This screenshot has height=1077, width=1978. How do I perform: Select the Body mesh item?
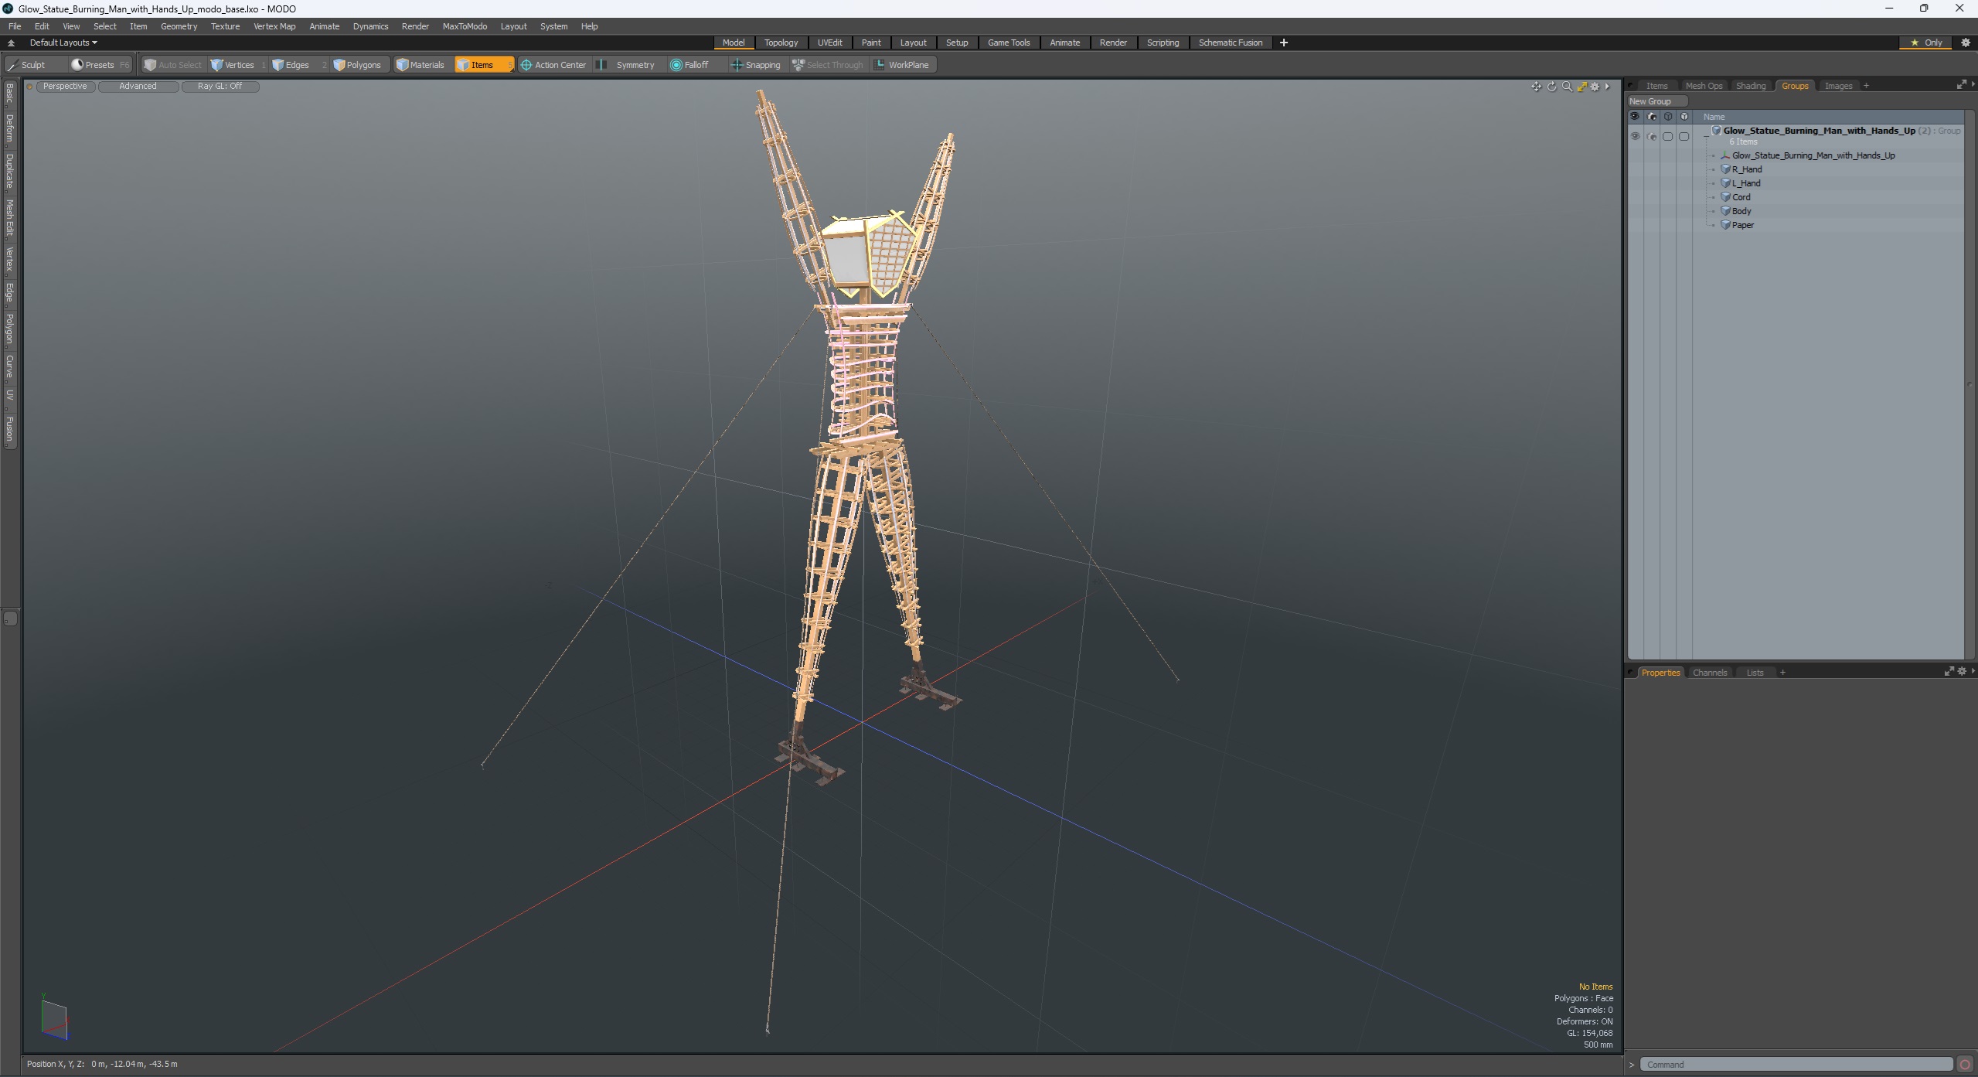(1741, 211)
